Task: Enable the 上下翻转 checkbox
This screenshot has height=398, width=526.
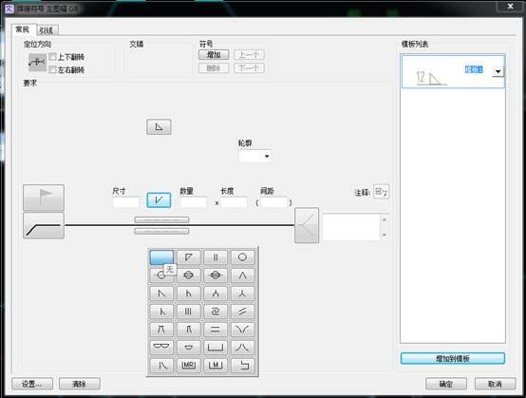Action: click(x=52, y=57)
